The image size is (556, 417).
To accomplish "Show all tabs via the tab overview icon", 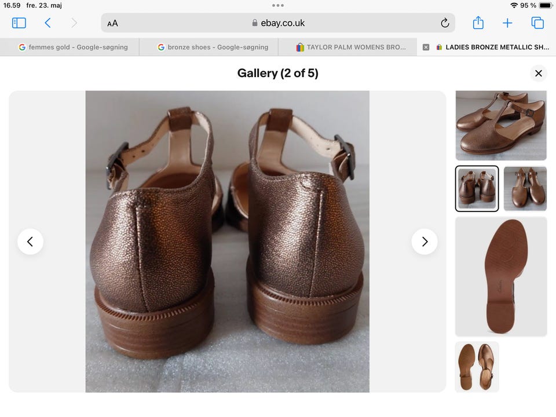I will tap(537, 23).
